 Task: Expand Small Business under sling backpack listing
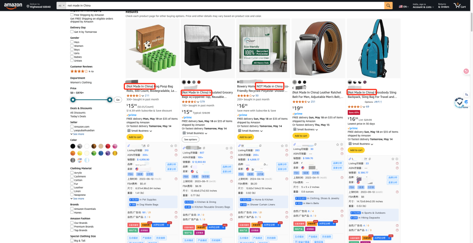coord(360,144)
